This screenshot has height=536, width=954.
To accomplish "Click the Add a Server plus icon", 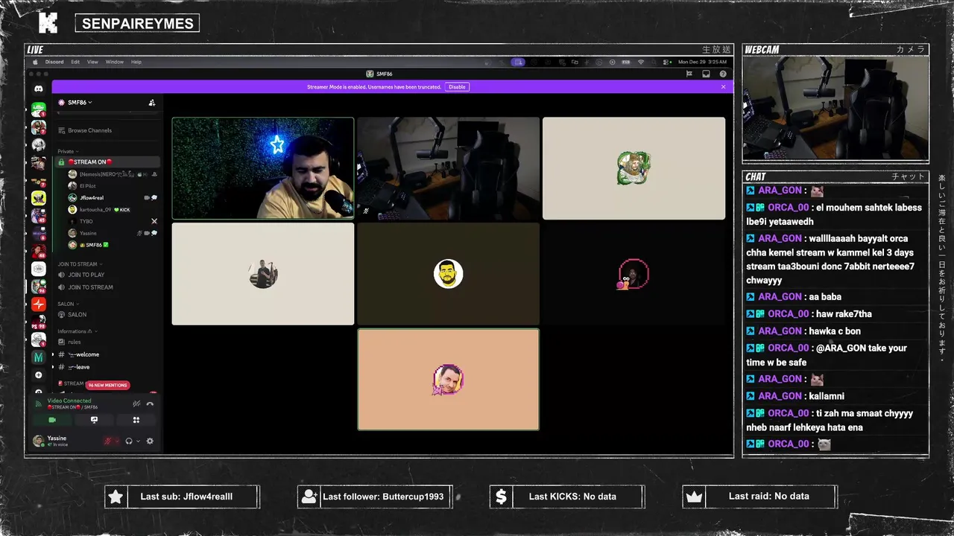I will point(39,375).
